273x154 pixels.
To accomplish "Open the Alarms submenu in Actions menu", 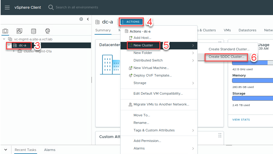I will coord(159,149).
